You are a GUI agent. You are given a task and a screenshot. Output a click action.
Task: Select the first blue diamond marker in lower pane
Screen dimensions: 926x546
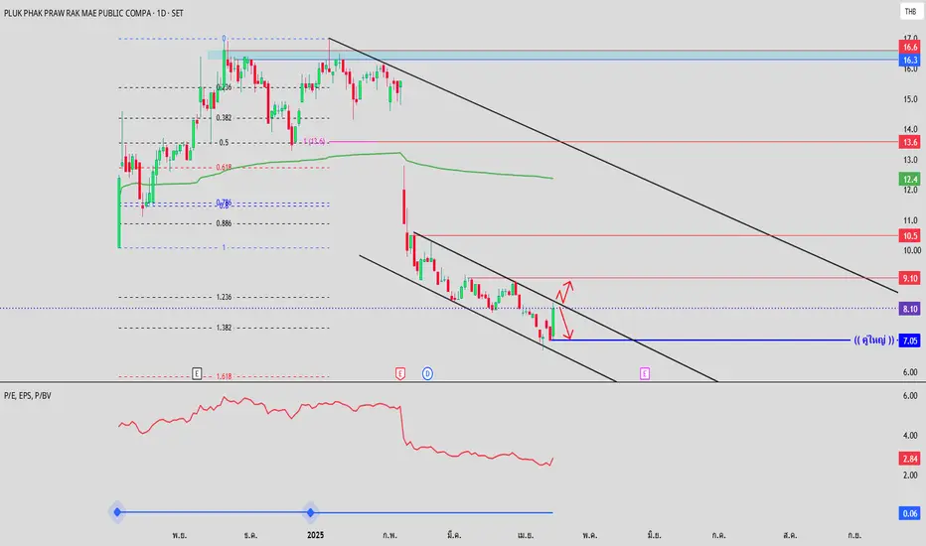click(117, 512)
